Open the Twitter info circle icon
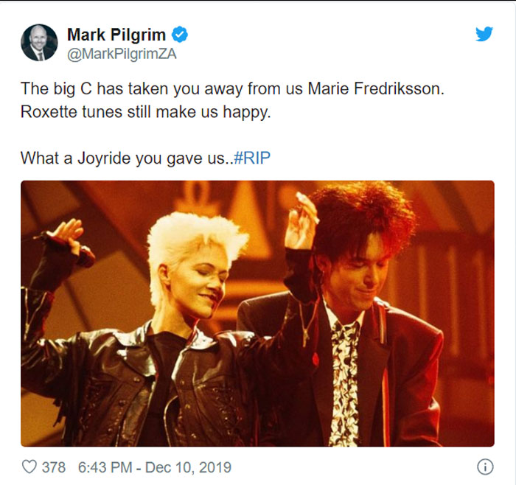 click(x=485, y=467)
